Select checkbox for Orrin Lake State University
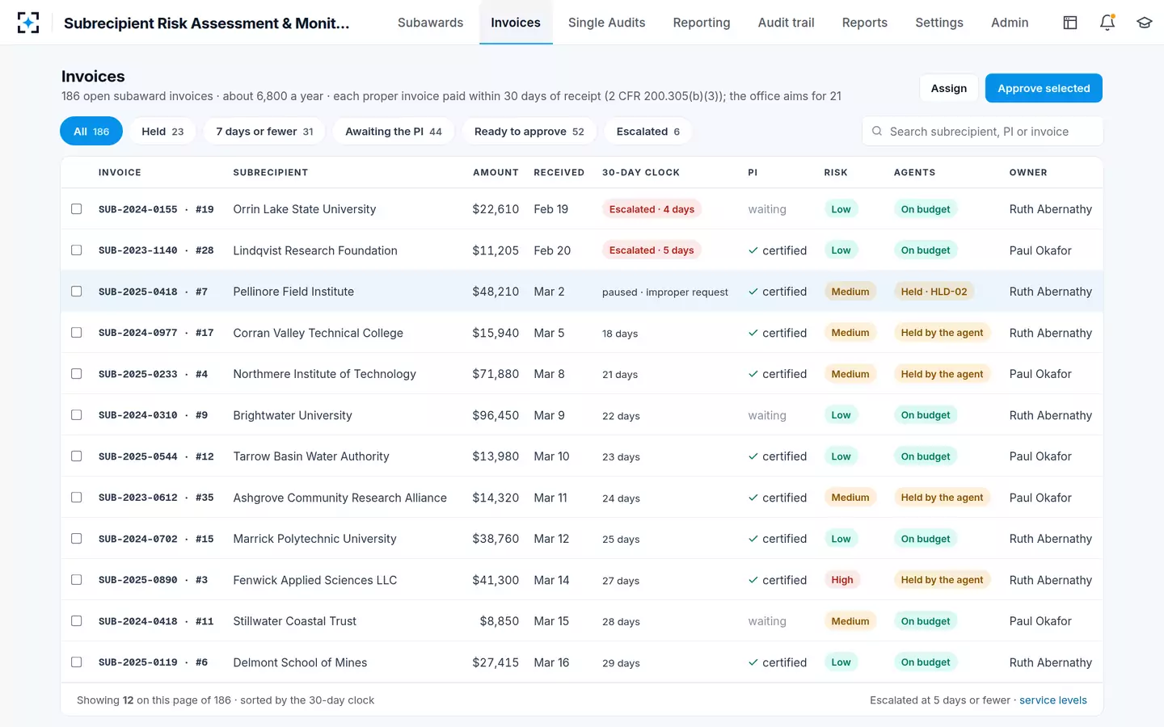The image size is (1164, 727). (77, 209)
